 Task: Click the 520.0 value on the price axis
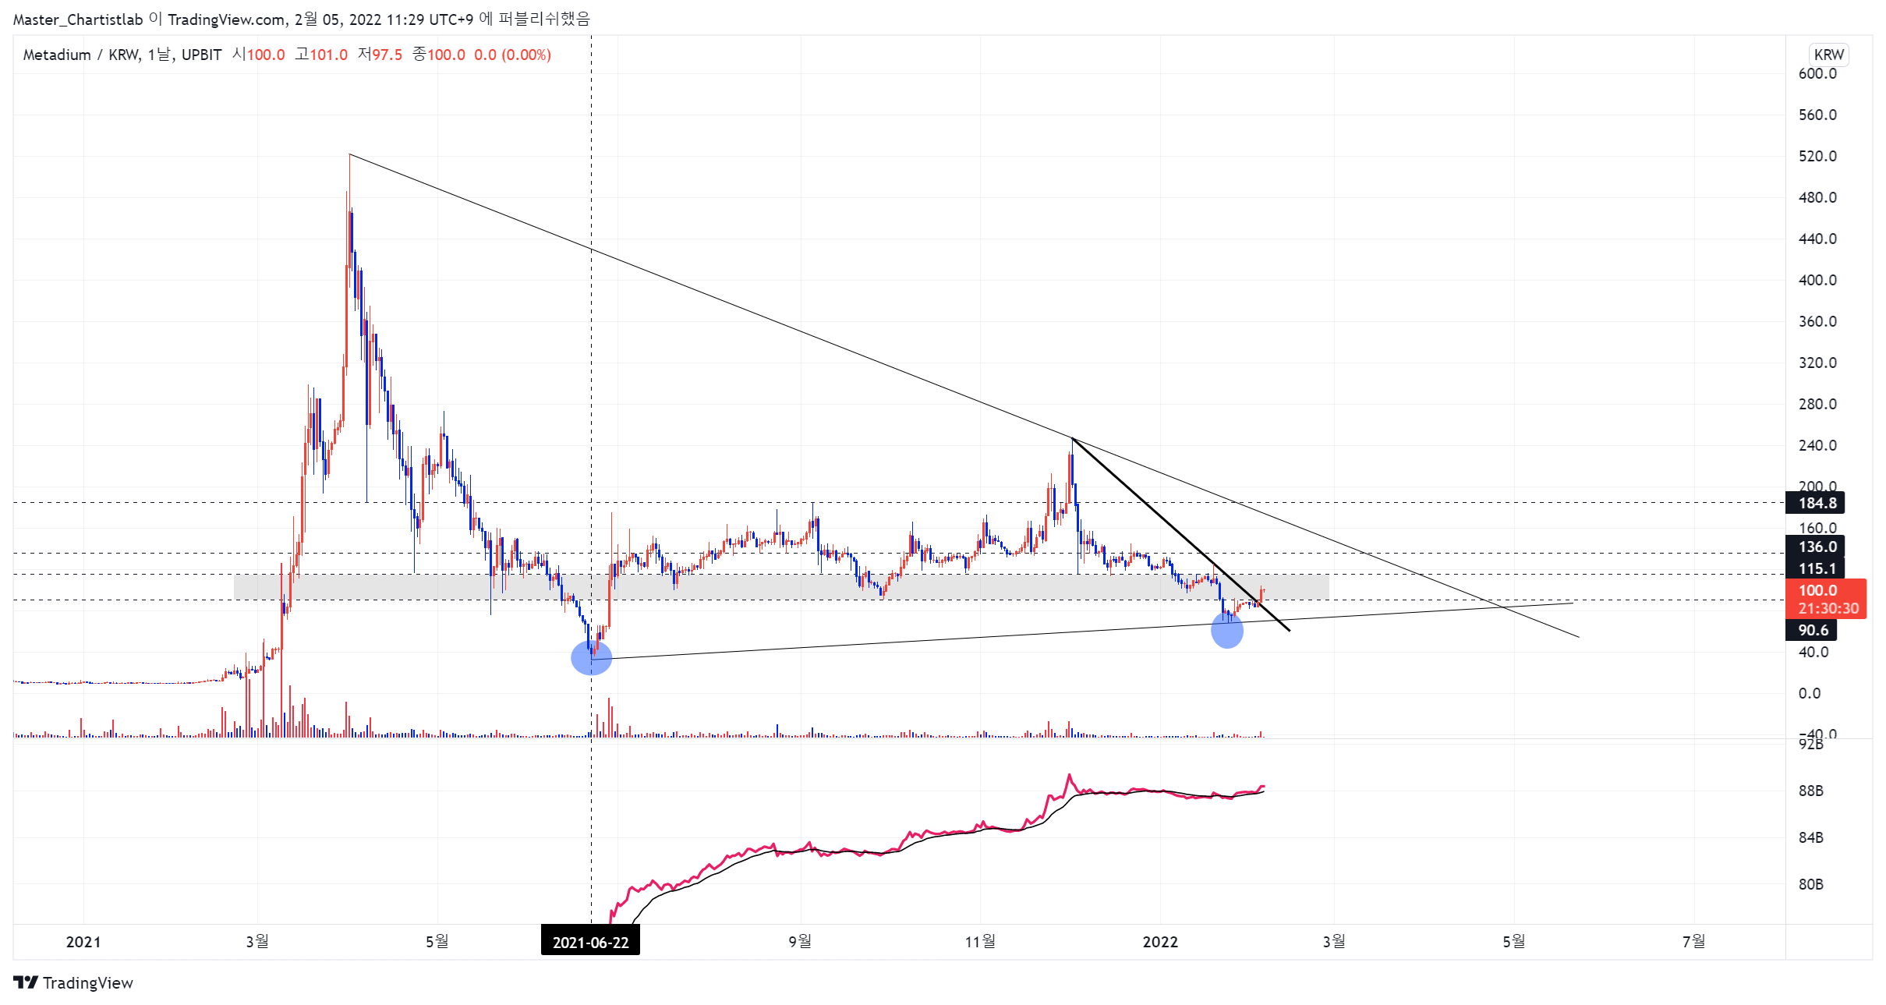point(1817,156)
